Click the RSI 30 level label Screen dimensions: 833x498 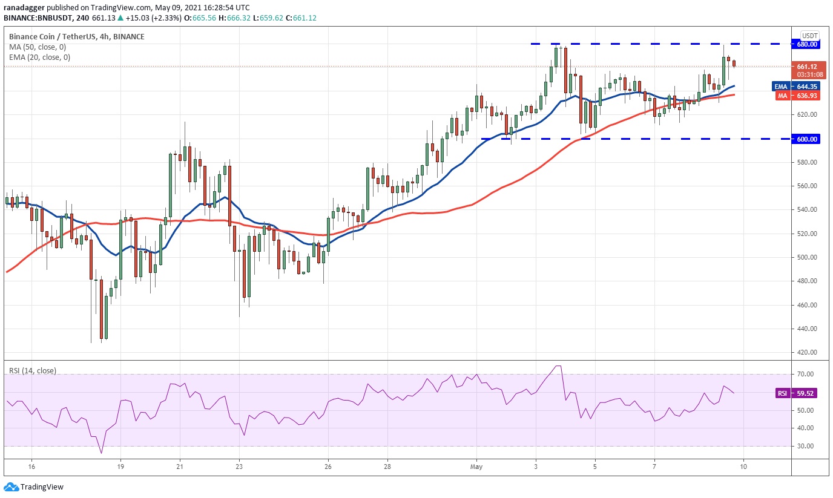(x=803, y=446)
